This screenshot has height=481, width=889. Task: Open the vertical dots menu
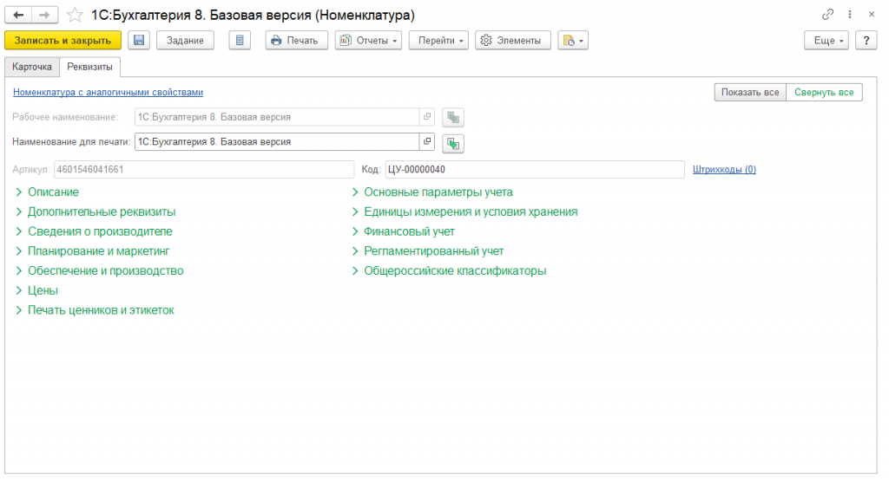pos(849,15)
